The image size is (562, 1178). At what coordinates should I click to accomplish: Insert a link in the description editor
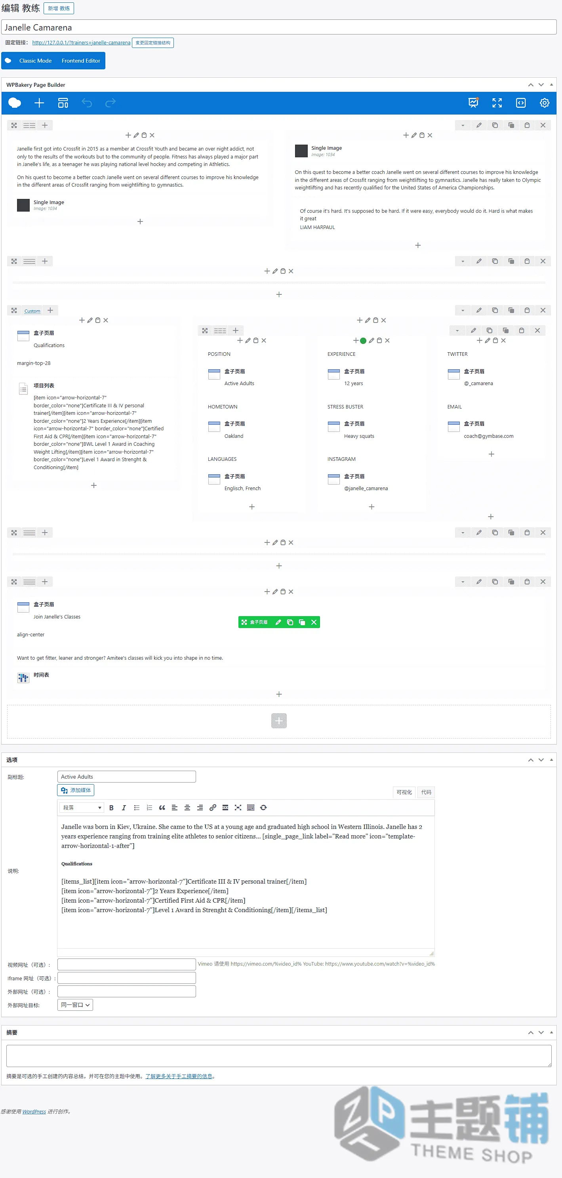[x=212, y=808]
